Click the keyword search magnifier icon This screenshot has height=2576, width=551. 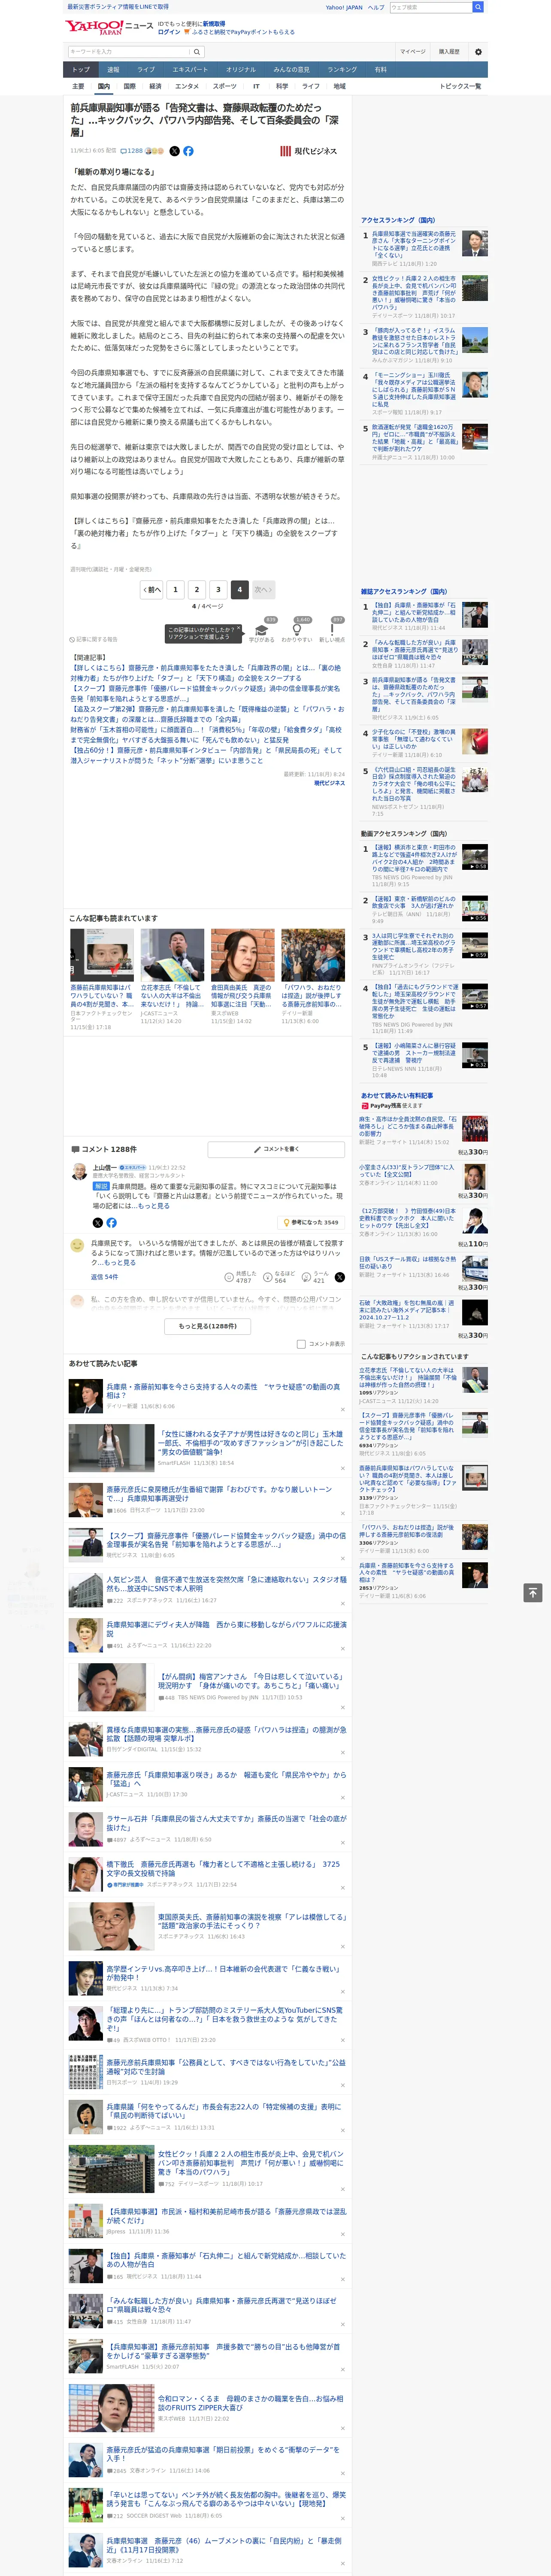pos(197,52)
